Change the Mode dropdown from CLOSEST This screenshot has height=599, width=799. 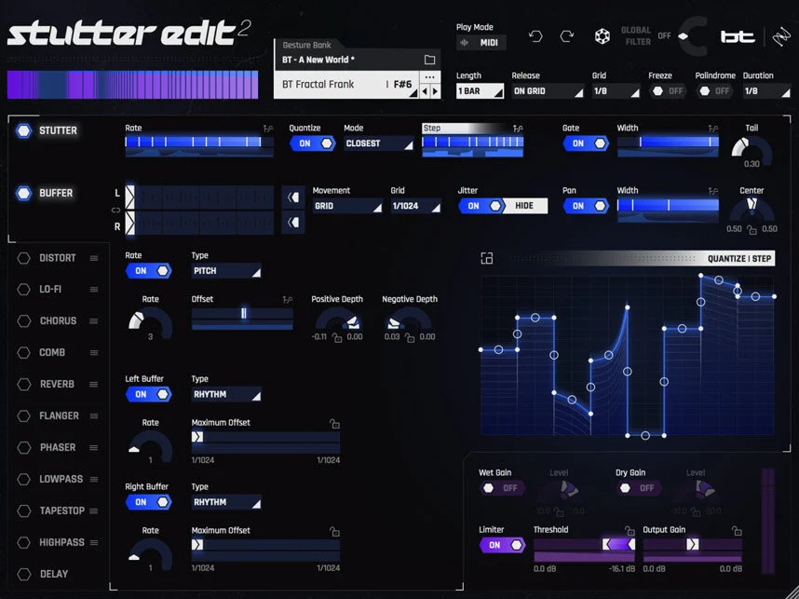pos(376,143)
